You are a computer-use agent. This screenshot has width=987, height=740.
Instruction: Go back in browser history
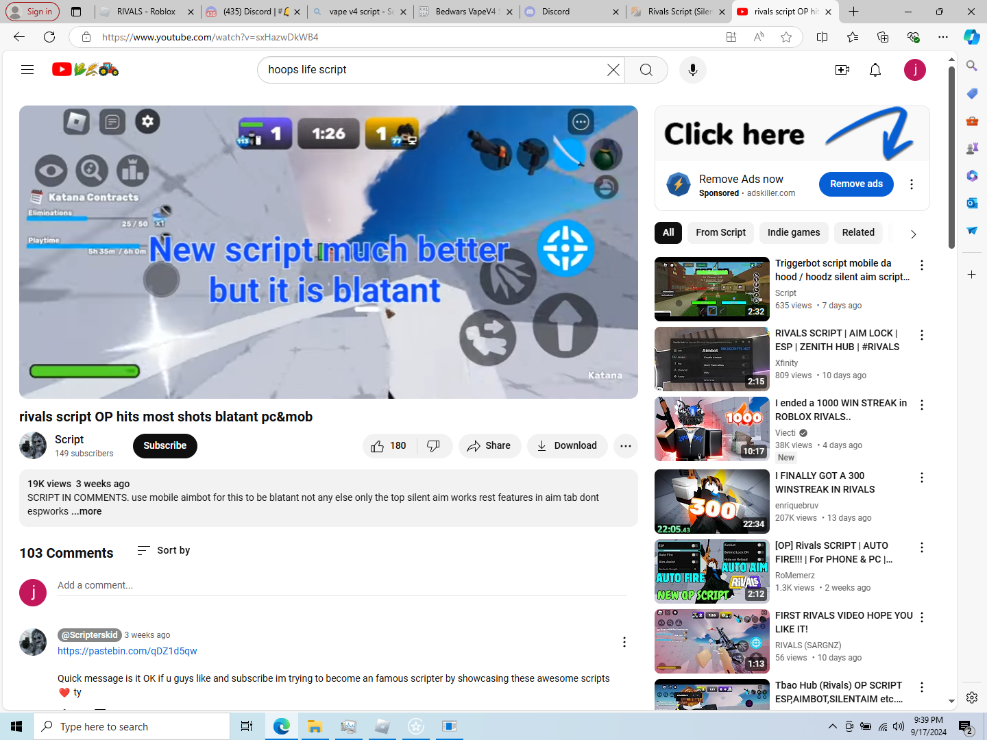[19, 37]
